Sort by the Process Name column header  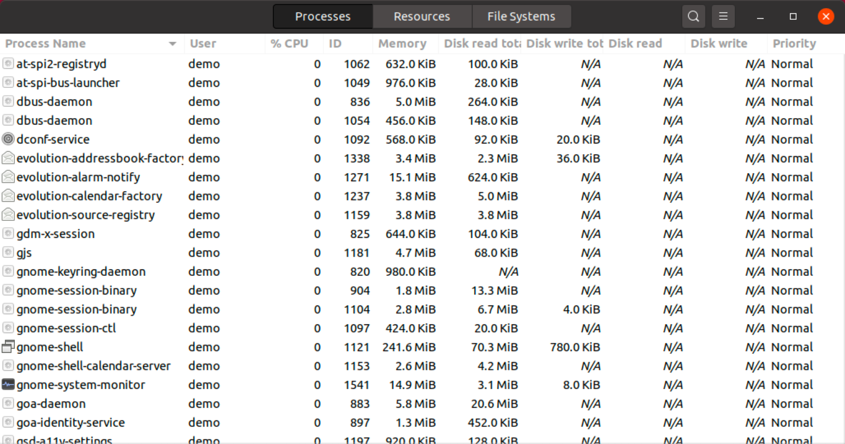coord(92,43)
